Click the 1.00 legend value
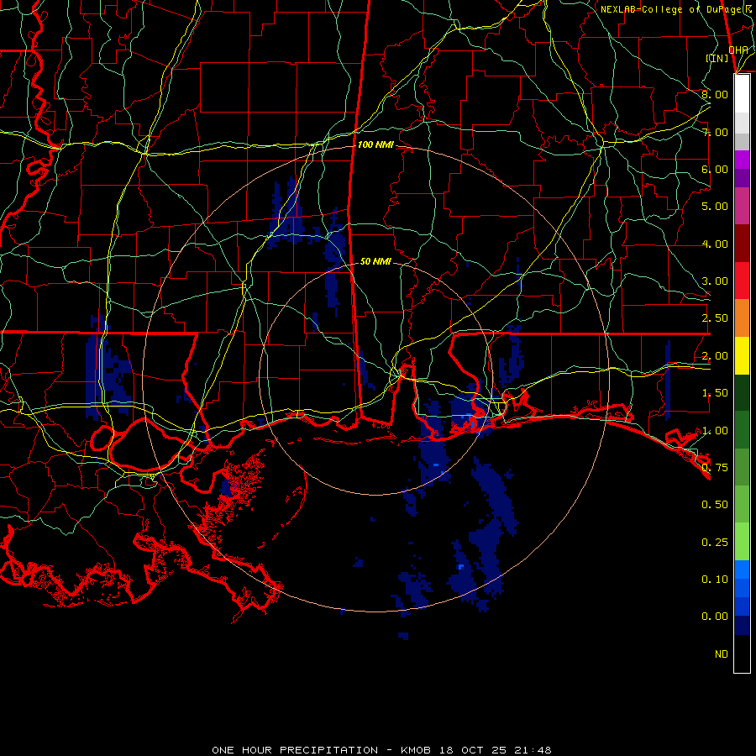This screenshot has width=756, height=756. (x=715, y=431)
